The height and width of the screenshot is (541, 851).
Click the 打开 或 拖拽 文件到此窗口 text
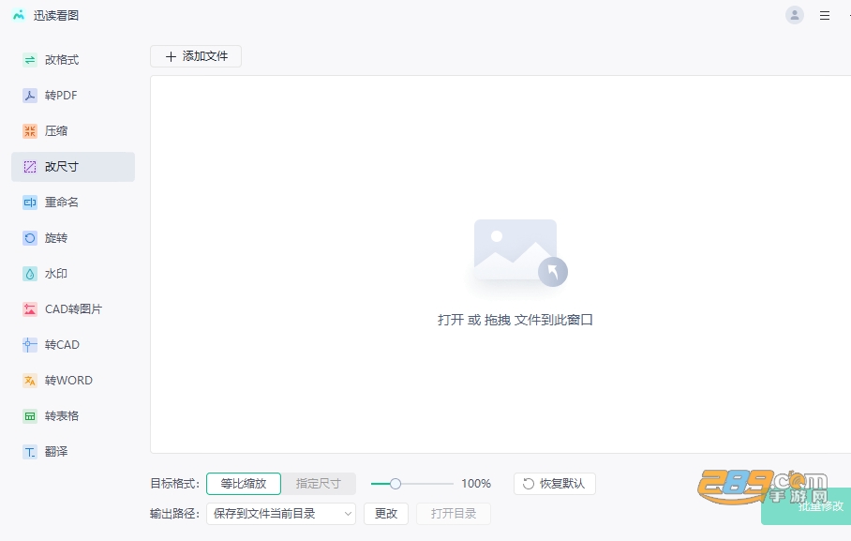pyautogui.click(x=515, y=320)
